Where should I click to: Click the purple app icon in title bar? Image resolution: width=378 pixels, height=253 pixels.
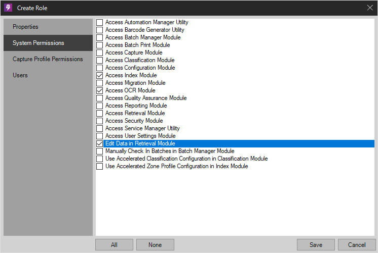(8, 8)
